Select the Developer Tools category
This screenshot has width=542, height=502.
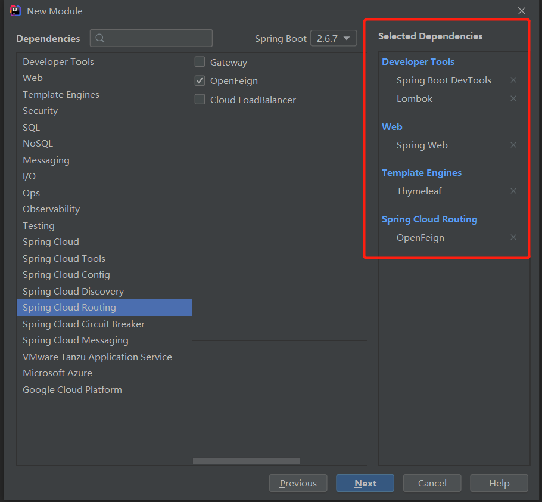104,61
